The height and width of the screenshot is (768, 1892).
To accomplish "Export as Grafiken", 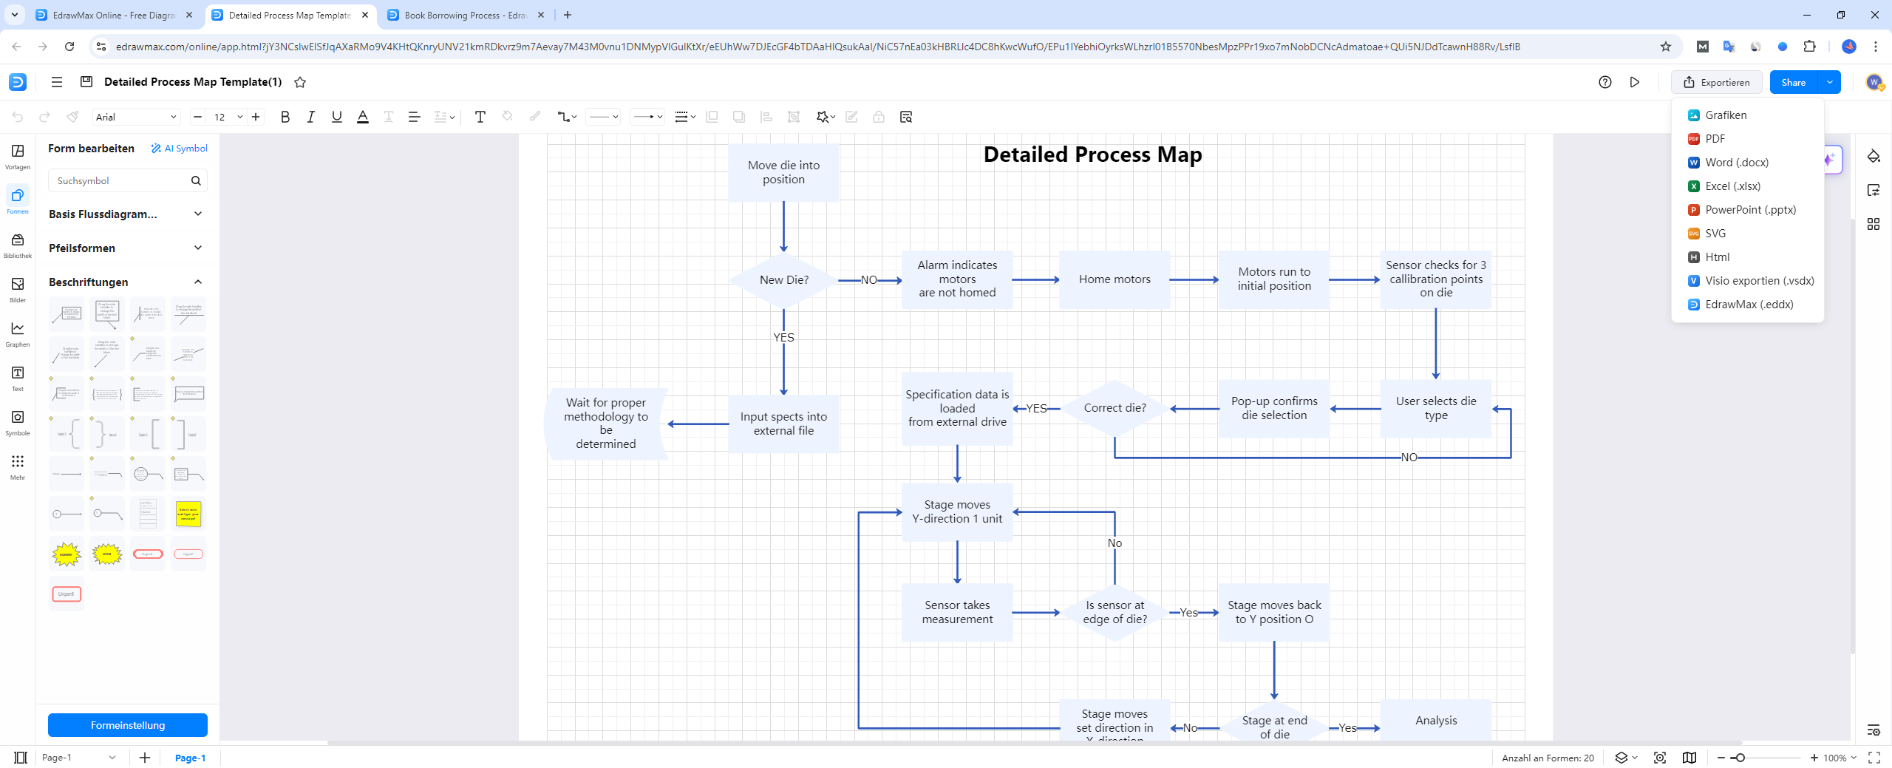I will coord(1747,115).
